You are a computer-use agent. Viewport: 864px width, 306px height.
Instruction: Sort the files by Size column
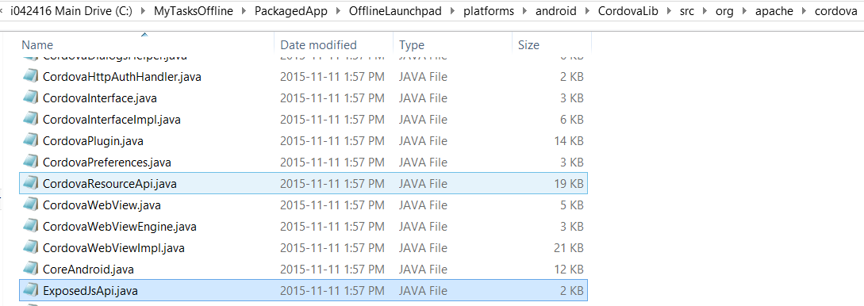click(551, 44)
